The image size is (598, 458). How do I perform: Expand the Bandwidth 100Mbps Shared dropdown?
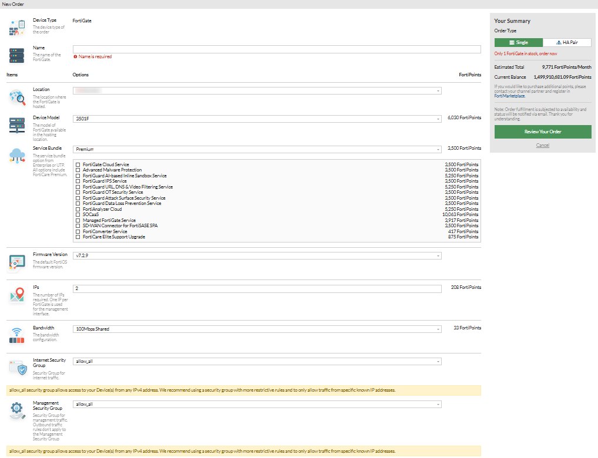point(257,329)
